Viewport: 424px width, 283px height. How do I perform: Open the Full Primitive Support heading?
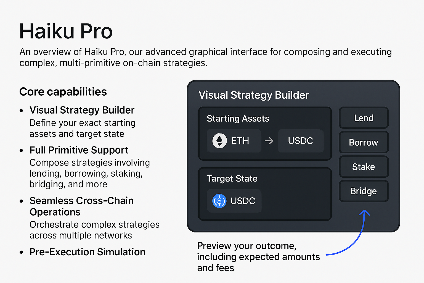79,150
